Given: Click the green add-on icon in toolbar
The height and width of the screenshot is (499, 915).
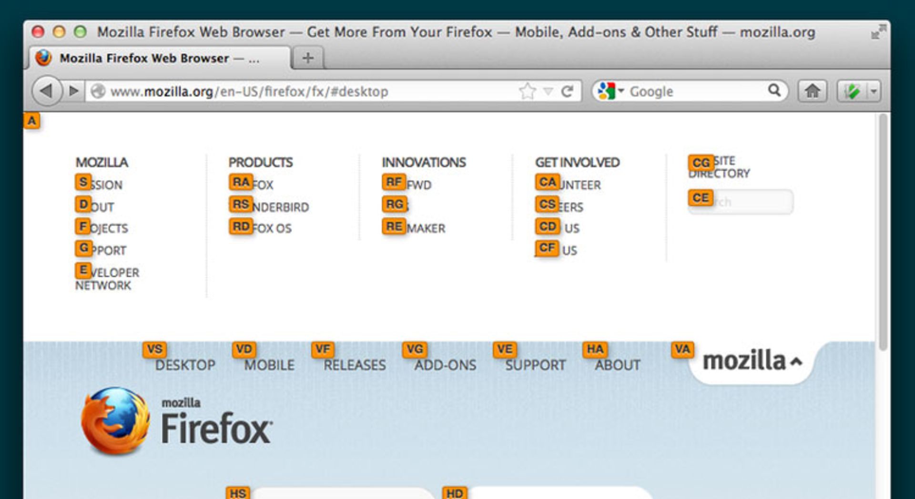Looking at the screenshot, I should pos(853,91).
